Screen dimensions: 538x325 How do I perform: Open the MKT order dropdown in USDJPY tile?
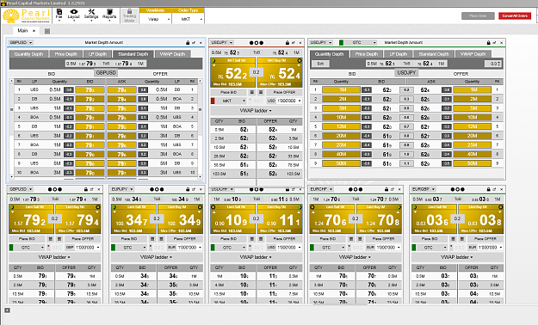[231, 101]
